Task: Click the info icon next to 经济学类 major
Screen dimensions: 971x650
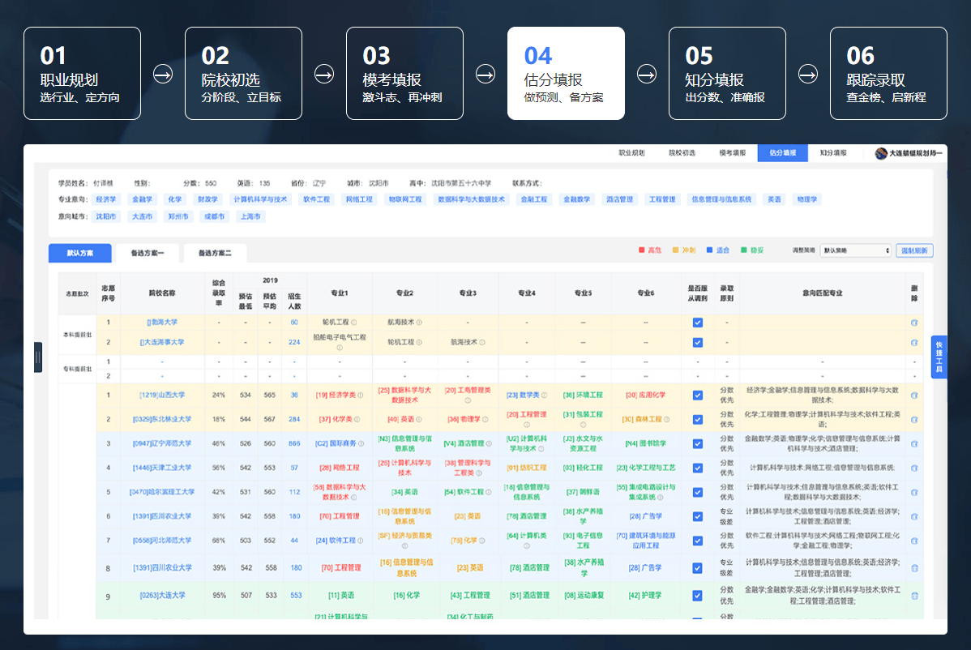Action: (360, 396)
